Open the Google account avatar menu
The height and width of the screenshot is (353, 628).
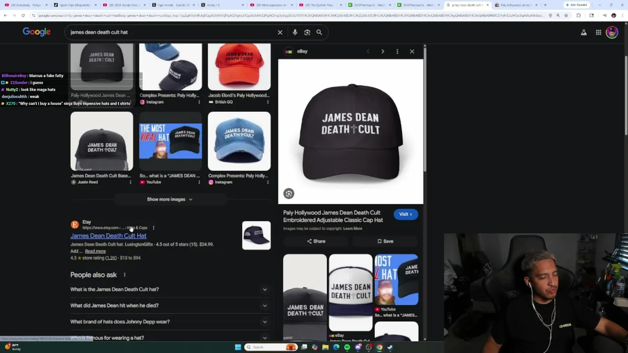pyautogui.click(x=612, y=32)
